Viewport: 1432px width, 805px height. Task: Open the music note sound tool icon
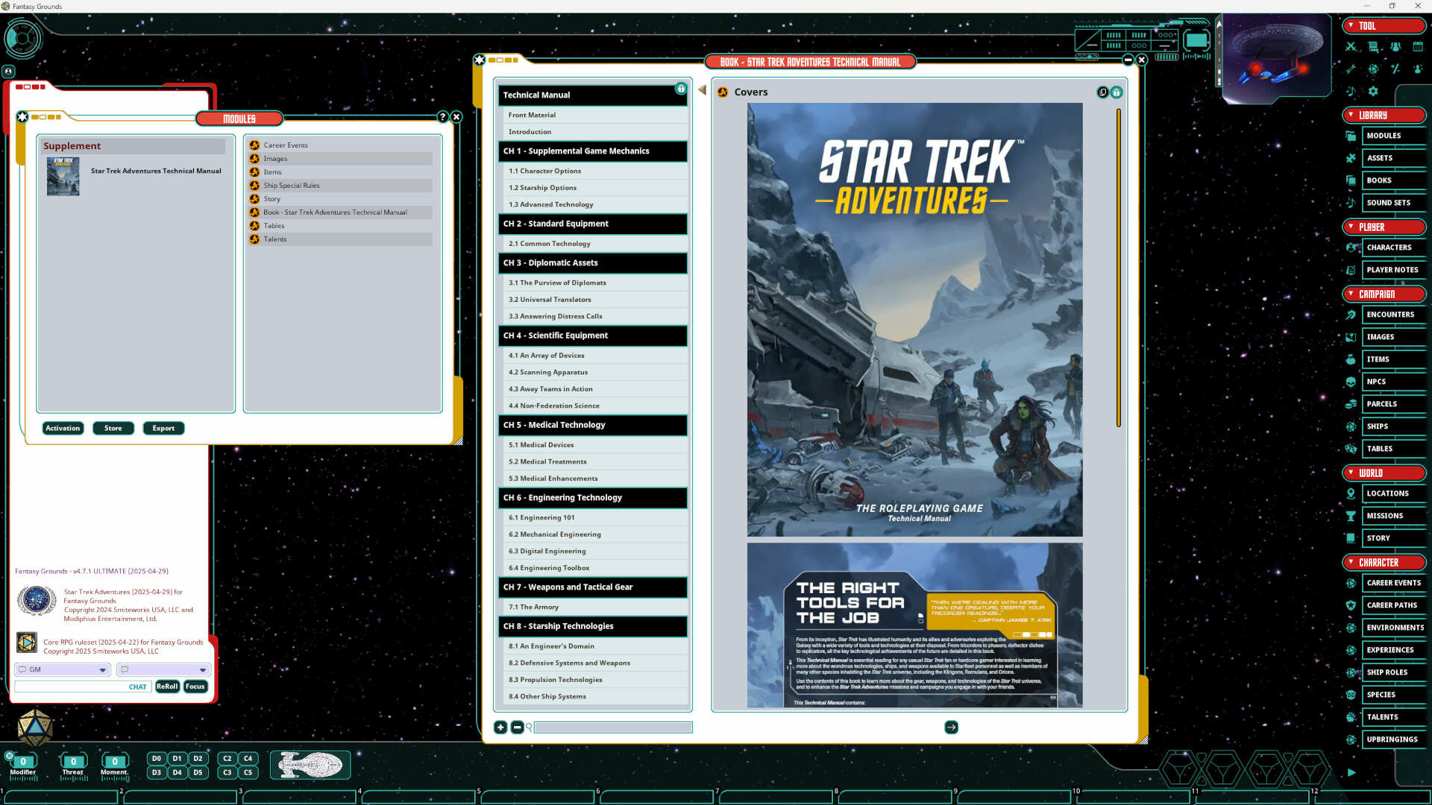(1350, 91)
